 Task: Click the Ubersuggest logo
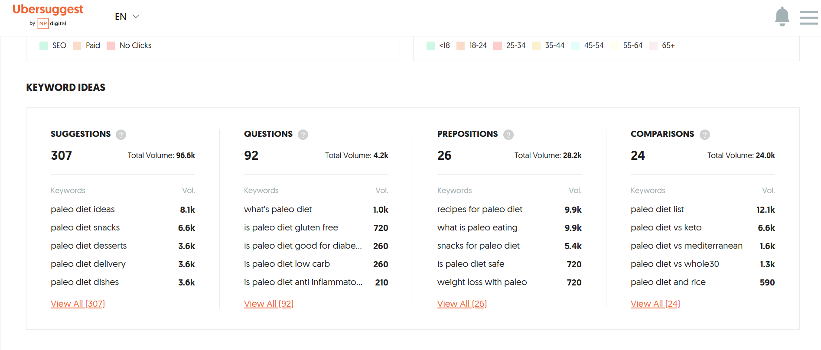click(48, 9)
